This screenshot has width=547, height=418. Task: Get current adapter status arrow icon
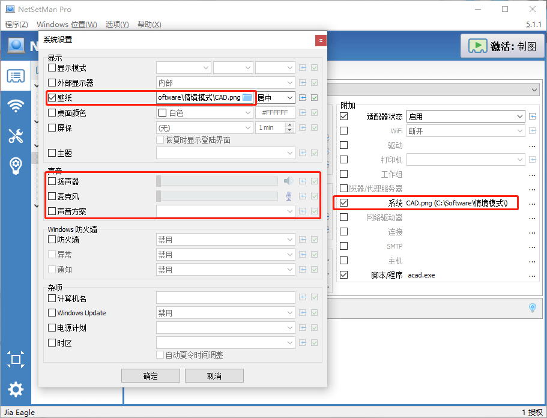click(533, 116)
